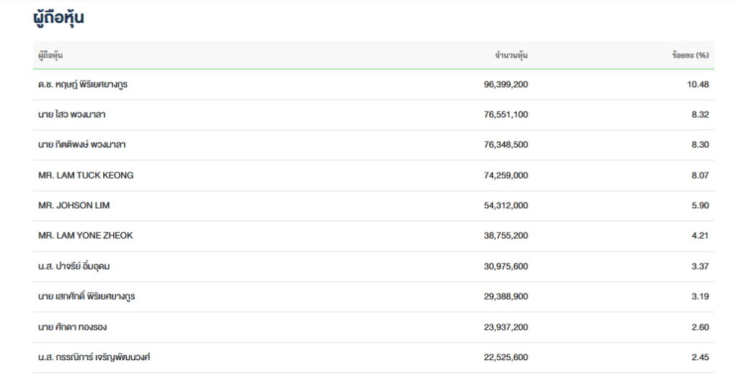
Task: Click share count 76,551,100
Action: coord(506,115)
